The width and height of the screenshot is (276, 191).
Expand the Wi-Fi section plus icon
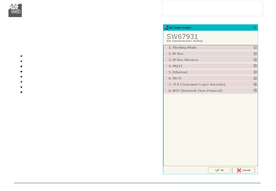[255, 78]
